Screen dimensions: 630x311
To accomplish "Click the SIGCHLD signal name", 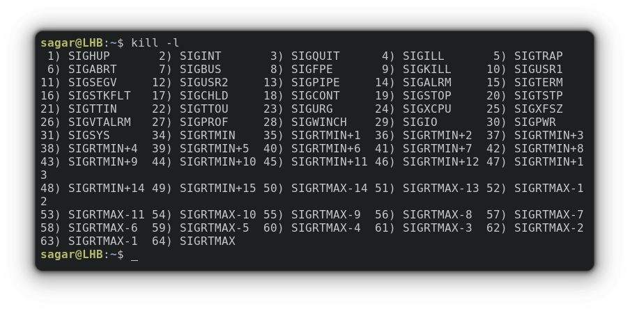I will point(203,95).
